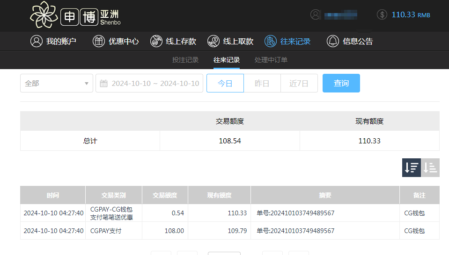Toggle descending sort order button
Image resolution: width=449 pixels, height=255 pixels.
click(x=412, y=168)
